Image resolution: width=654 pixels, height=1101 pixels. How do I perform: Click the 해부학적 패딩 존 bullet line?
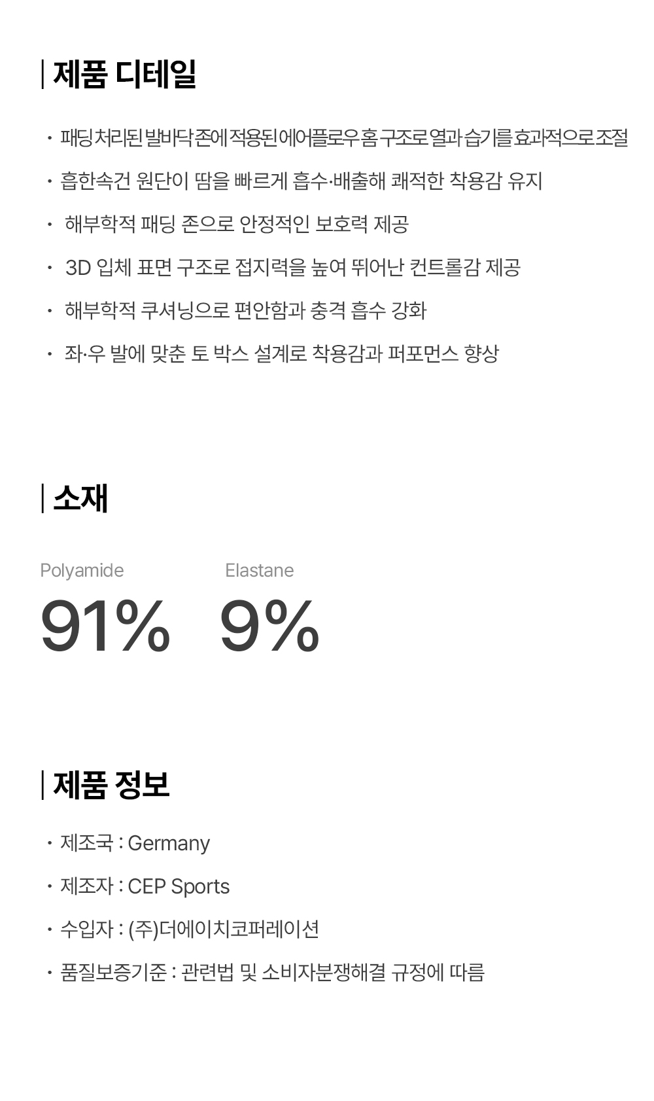pyautogui.click(x=237, y=224)
